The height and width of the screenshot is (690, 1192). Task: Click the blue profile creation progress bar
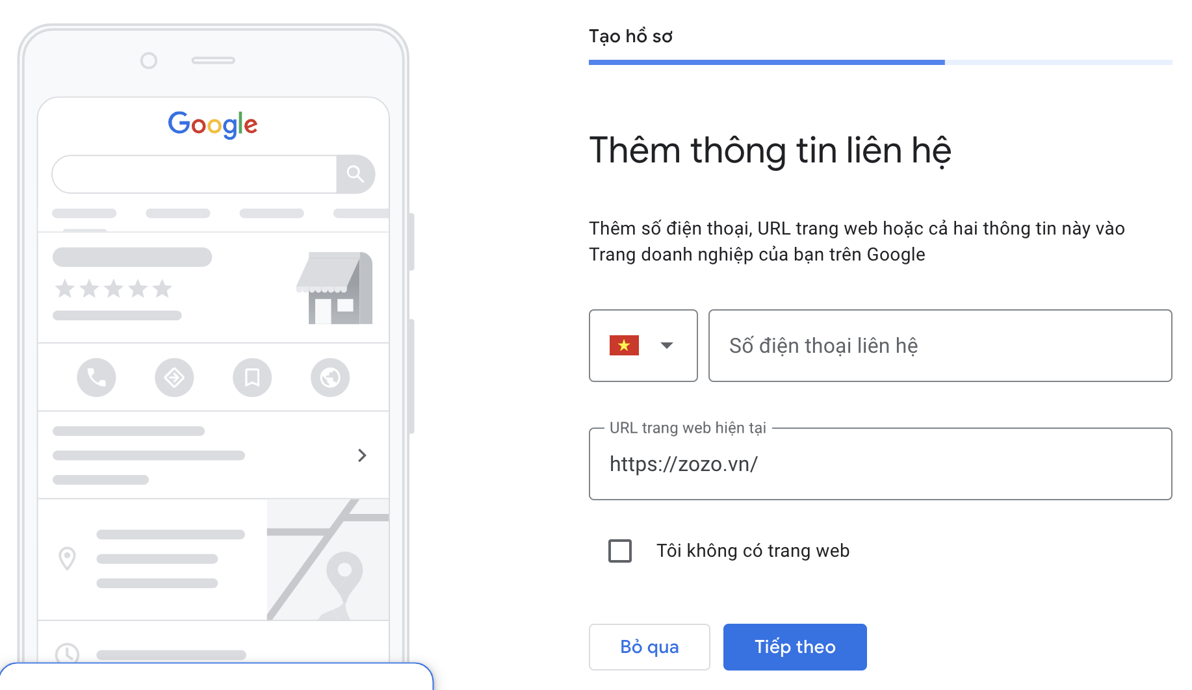[767, 62]
